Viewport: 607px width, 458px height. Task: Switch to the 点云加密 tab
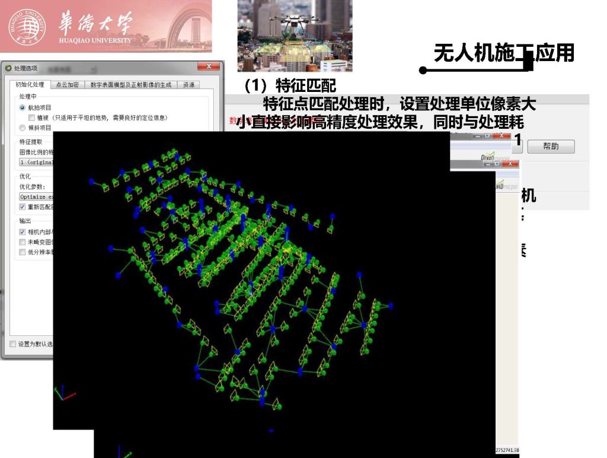click(x=67, y=85)
